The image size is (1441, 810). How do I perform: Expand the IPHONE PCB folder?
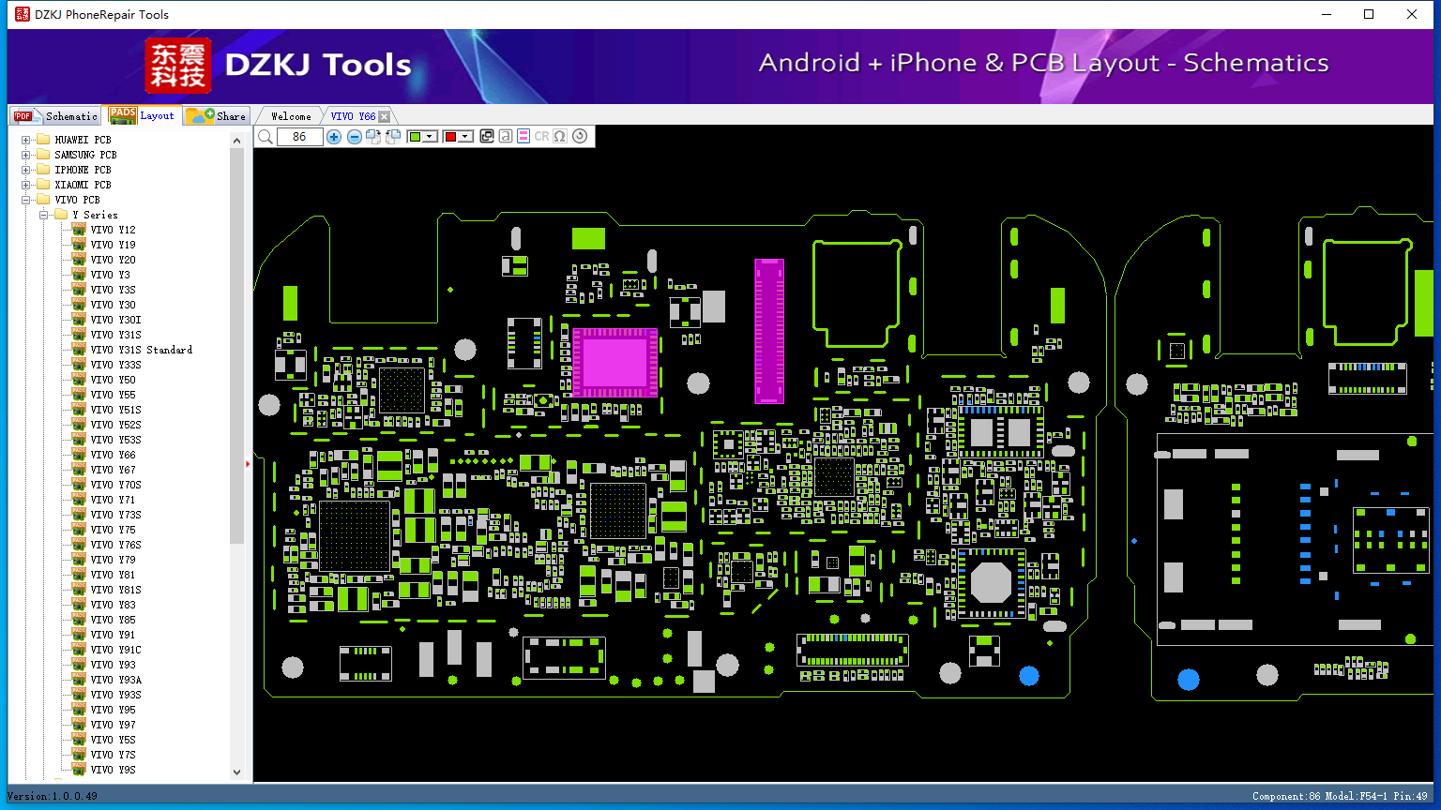25,170
